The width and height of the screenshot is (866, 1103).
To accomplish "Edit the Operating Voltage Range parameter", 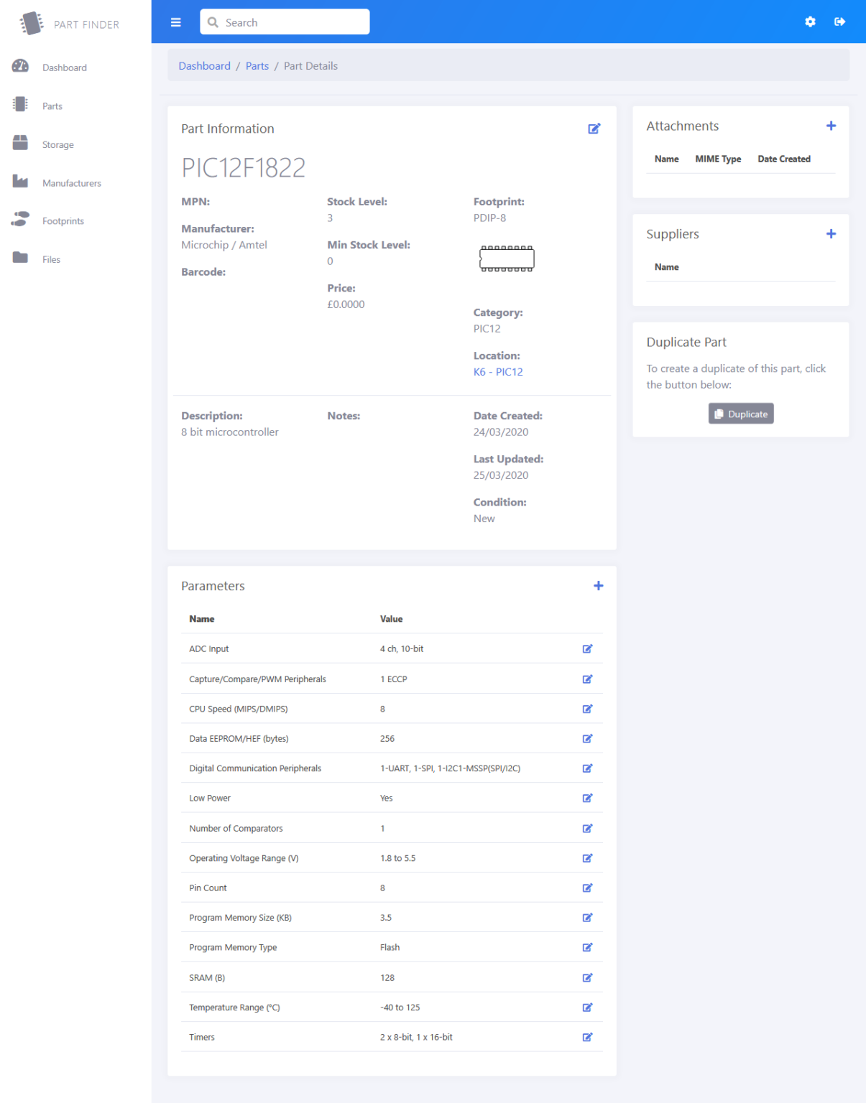I will [x=588, y=857].
